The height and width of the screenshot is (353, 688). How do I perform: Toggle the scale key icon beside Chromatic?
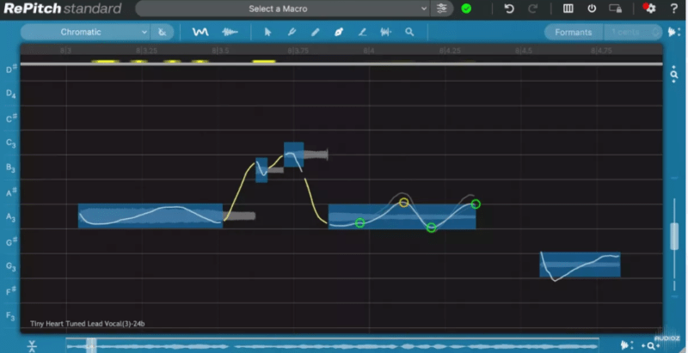(163, 32)
